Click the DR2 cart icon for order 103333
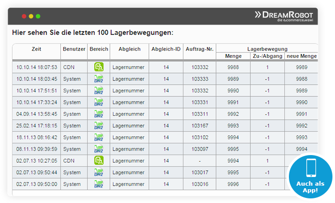The image size is (335, 203). click(x=99, y=79)
